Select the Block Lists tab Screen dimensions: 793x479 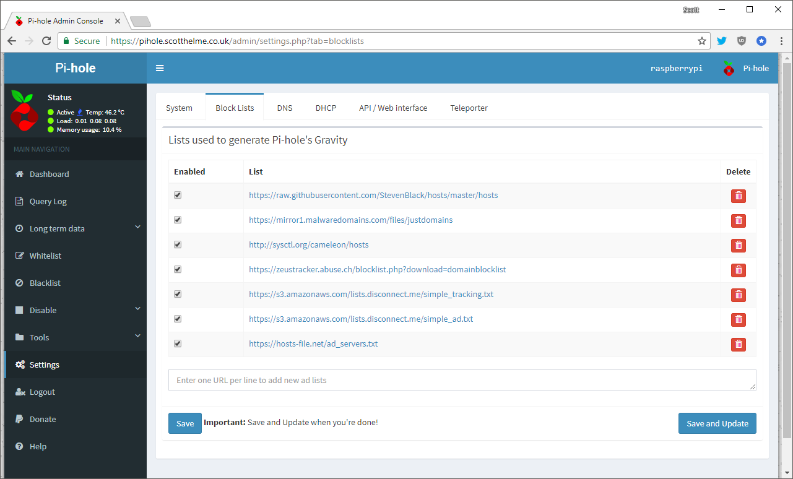click(235, 108)
